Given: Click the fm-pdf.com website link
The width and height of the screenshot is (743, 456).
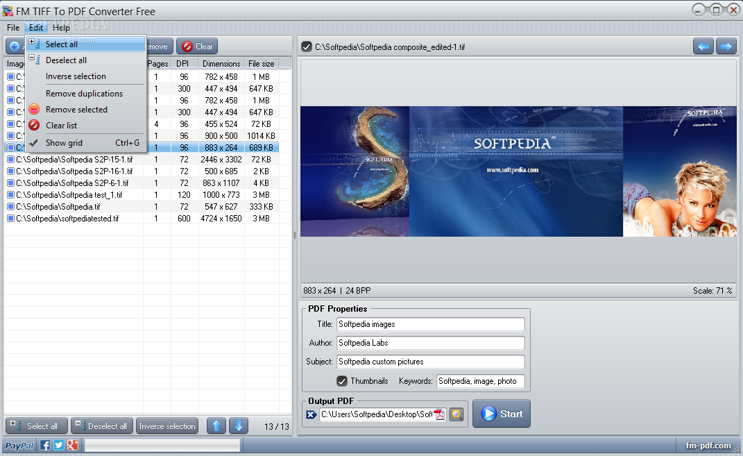Looking at the screenshot, I should tap(708, 445).
